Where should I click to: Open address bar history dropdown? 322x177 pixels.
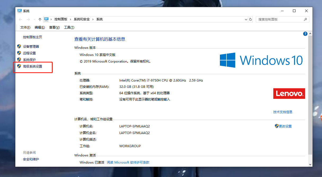[246, 20]
